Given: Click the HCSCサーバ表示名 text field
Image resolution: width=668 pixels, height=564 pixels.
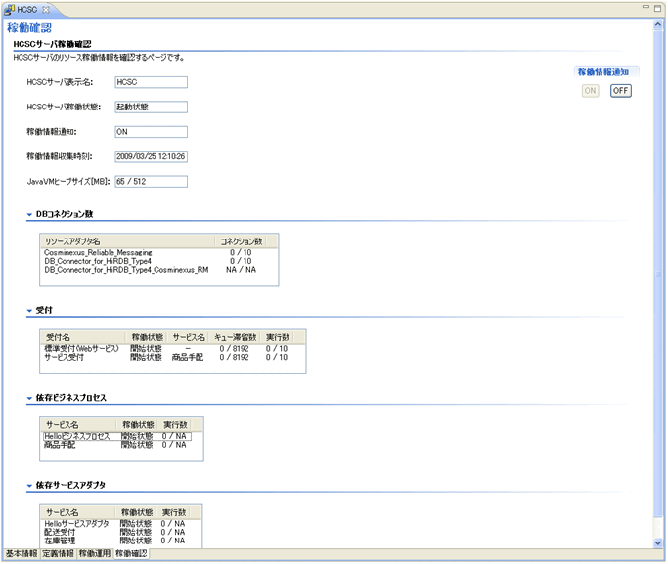Looking at the screenshot, I should (150, 82).
